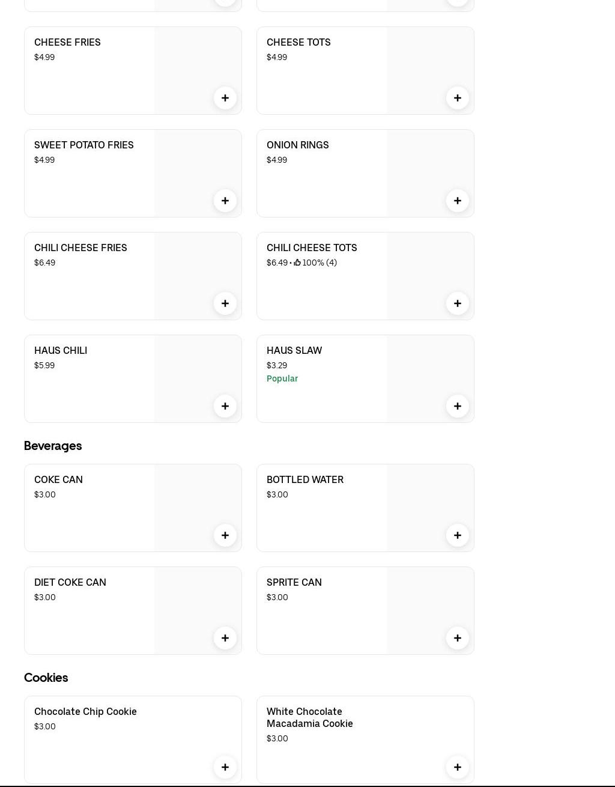
Task: Add Chocolate Chip Cookie to cart
Action: coord(225,767)
